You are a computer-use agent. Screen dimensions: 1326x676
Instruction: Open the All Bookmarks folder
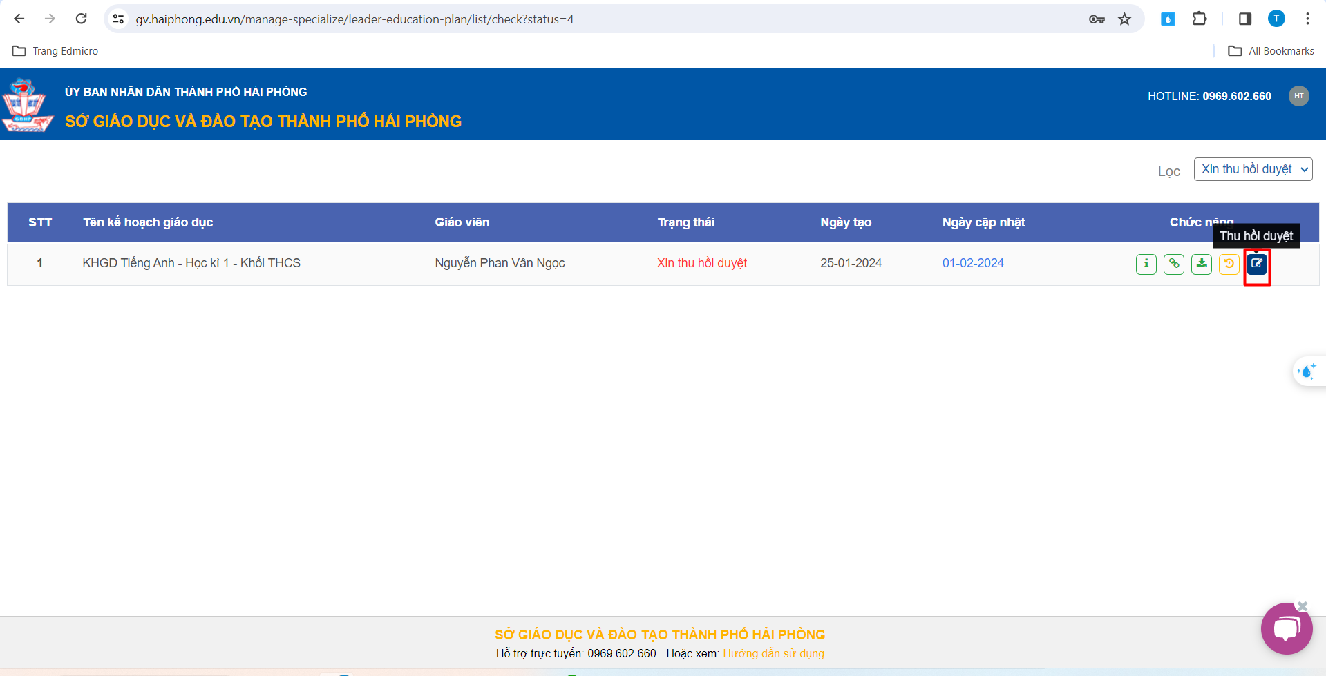pos(1271,51)
